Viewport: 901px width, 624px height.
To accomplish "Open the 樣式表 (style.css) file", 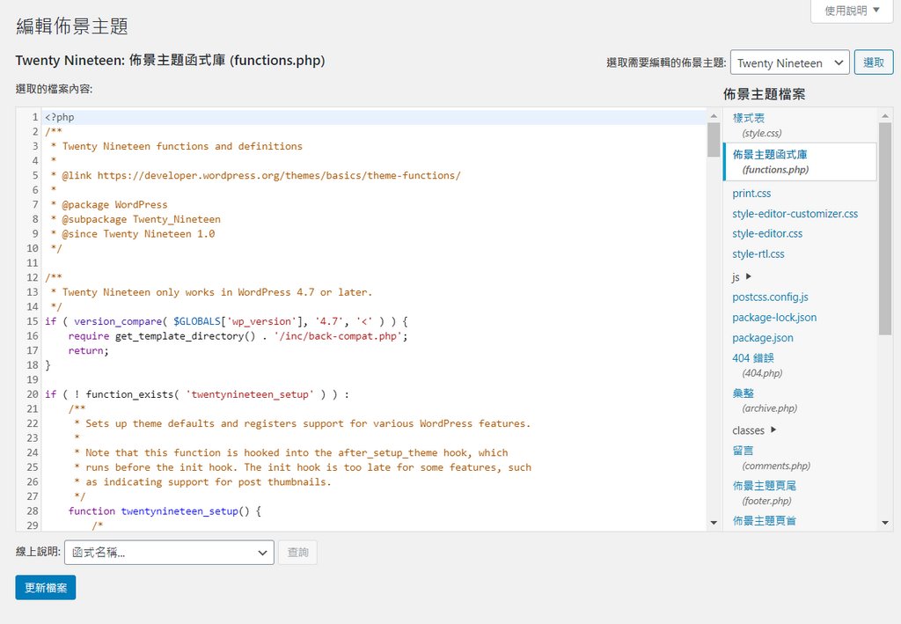I will point(749,117).
